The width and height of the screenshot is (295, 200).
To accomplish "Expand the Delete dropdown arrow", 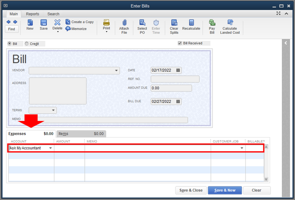I will [x=58, y=32].
